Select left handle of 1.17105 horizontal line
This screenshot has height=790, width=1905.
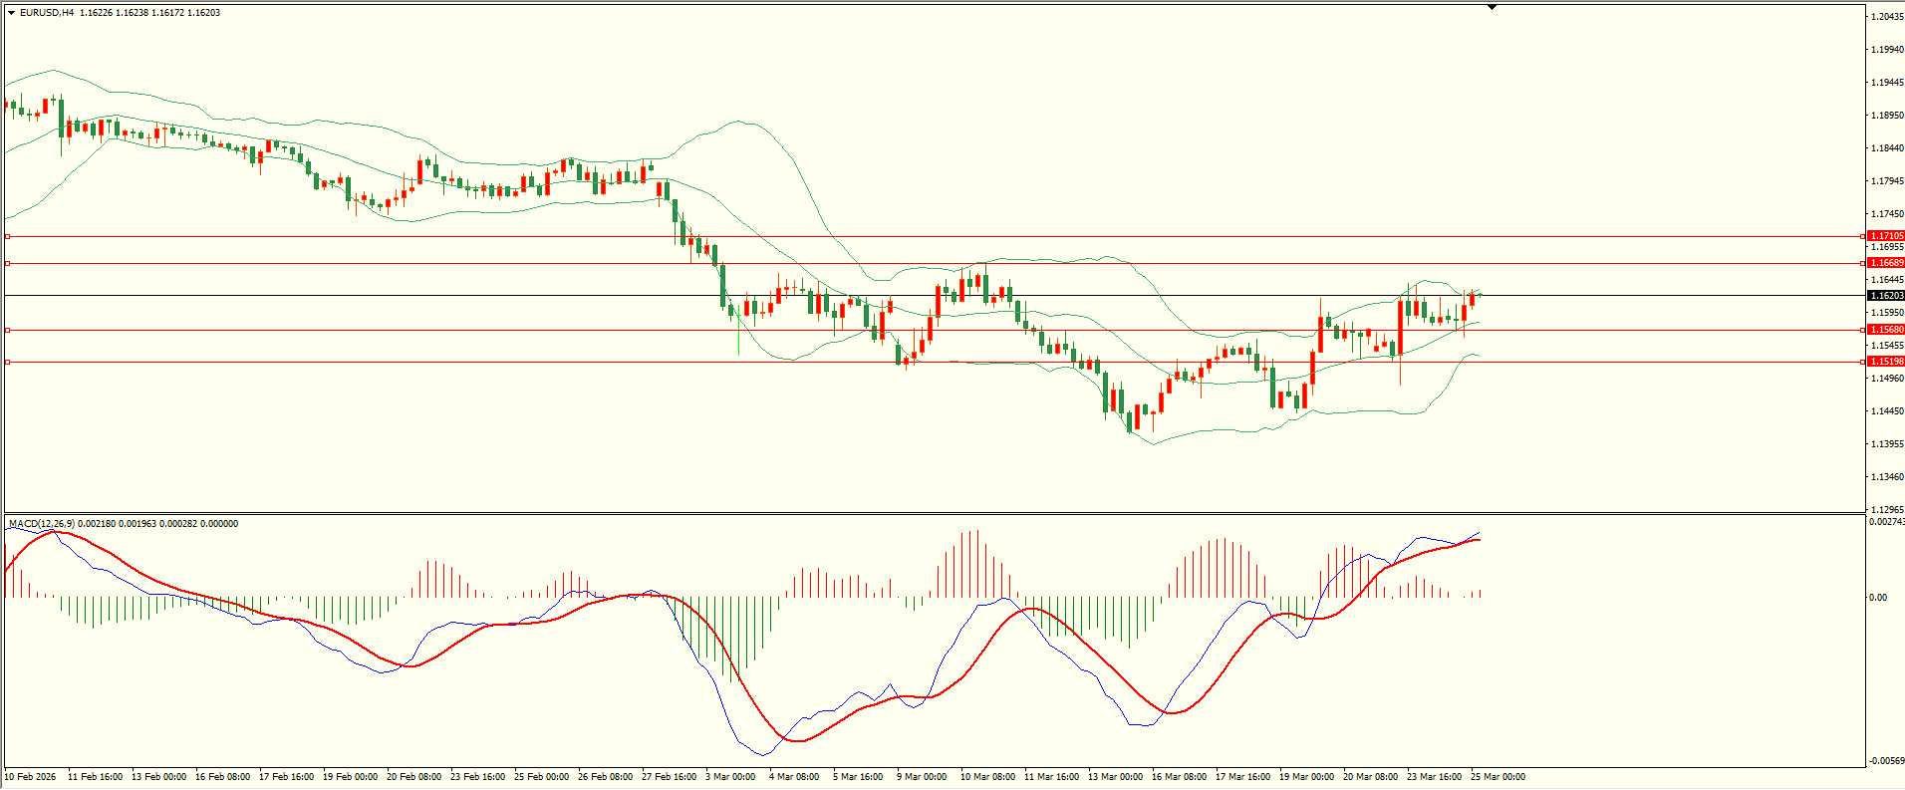click(x=7, y=236)
